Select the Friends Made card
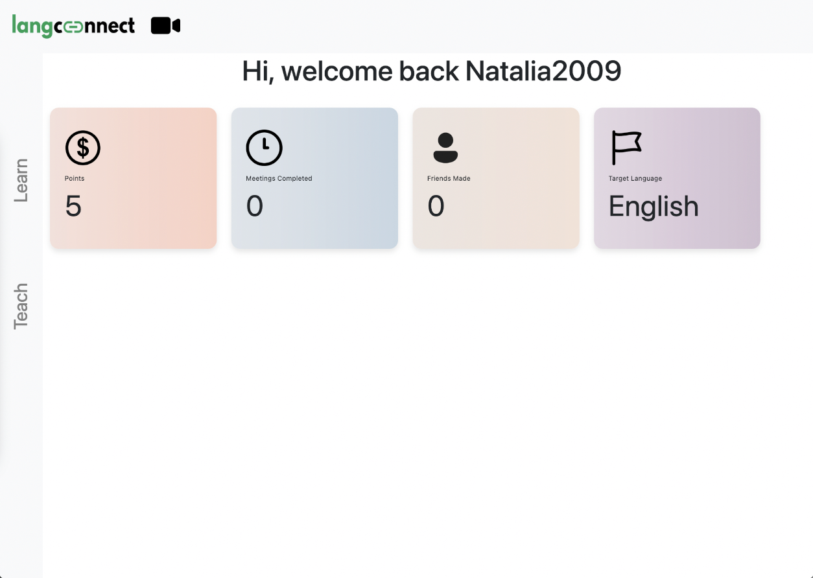813x578 pixels. pyautogui.click(x=496, y=178)
